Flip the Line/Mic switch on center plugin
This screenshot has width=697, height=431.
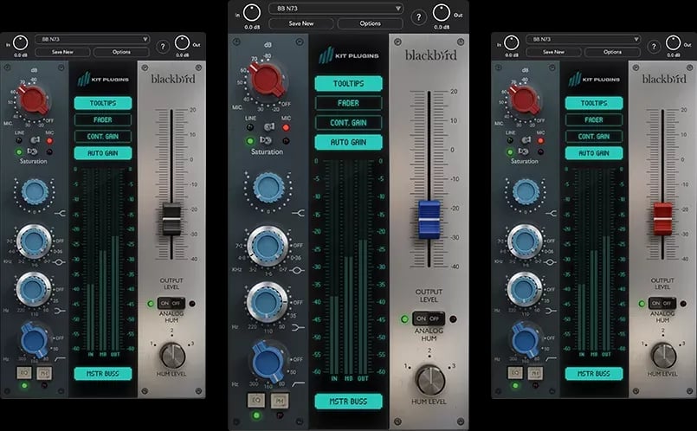[x=269, y=127]
